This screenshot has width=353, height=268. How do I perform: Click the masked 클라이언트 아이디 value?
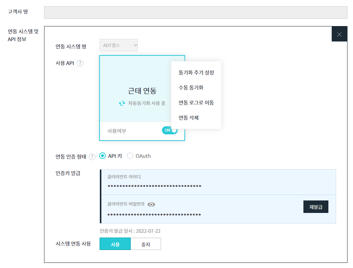(154, 186)
